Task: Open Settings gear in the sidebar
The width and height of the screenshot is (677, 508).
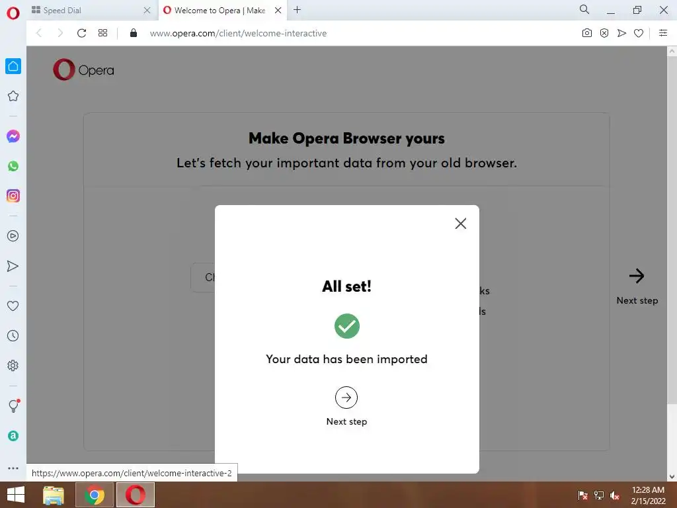Action: 13,365
